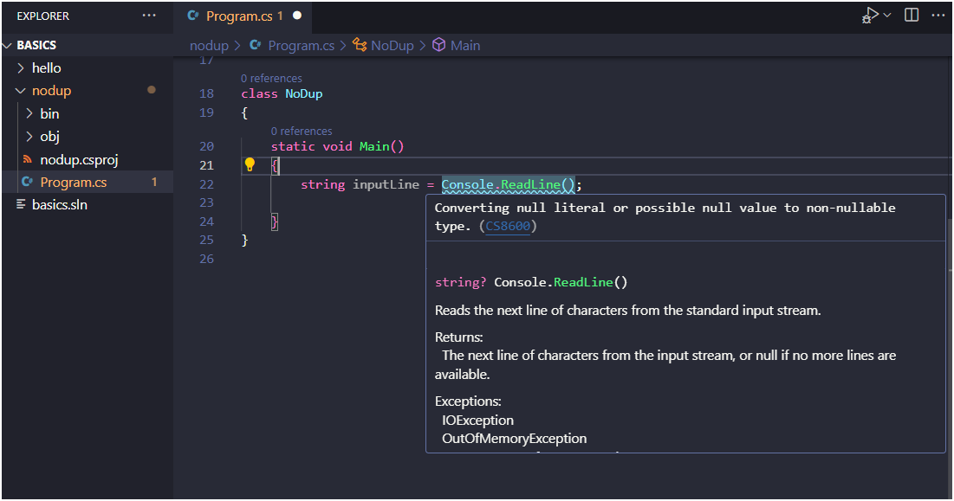
Task: Click the C# icon on the Program.cs tab
Action: tap(192, 16)
